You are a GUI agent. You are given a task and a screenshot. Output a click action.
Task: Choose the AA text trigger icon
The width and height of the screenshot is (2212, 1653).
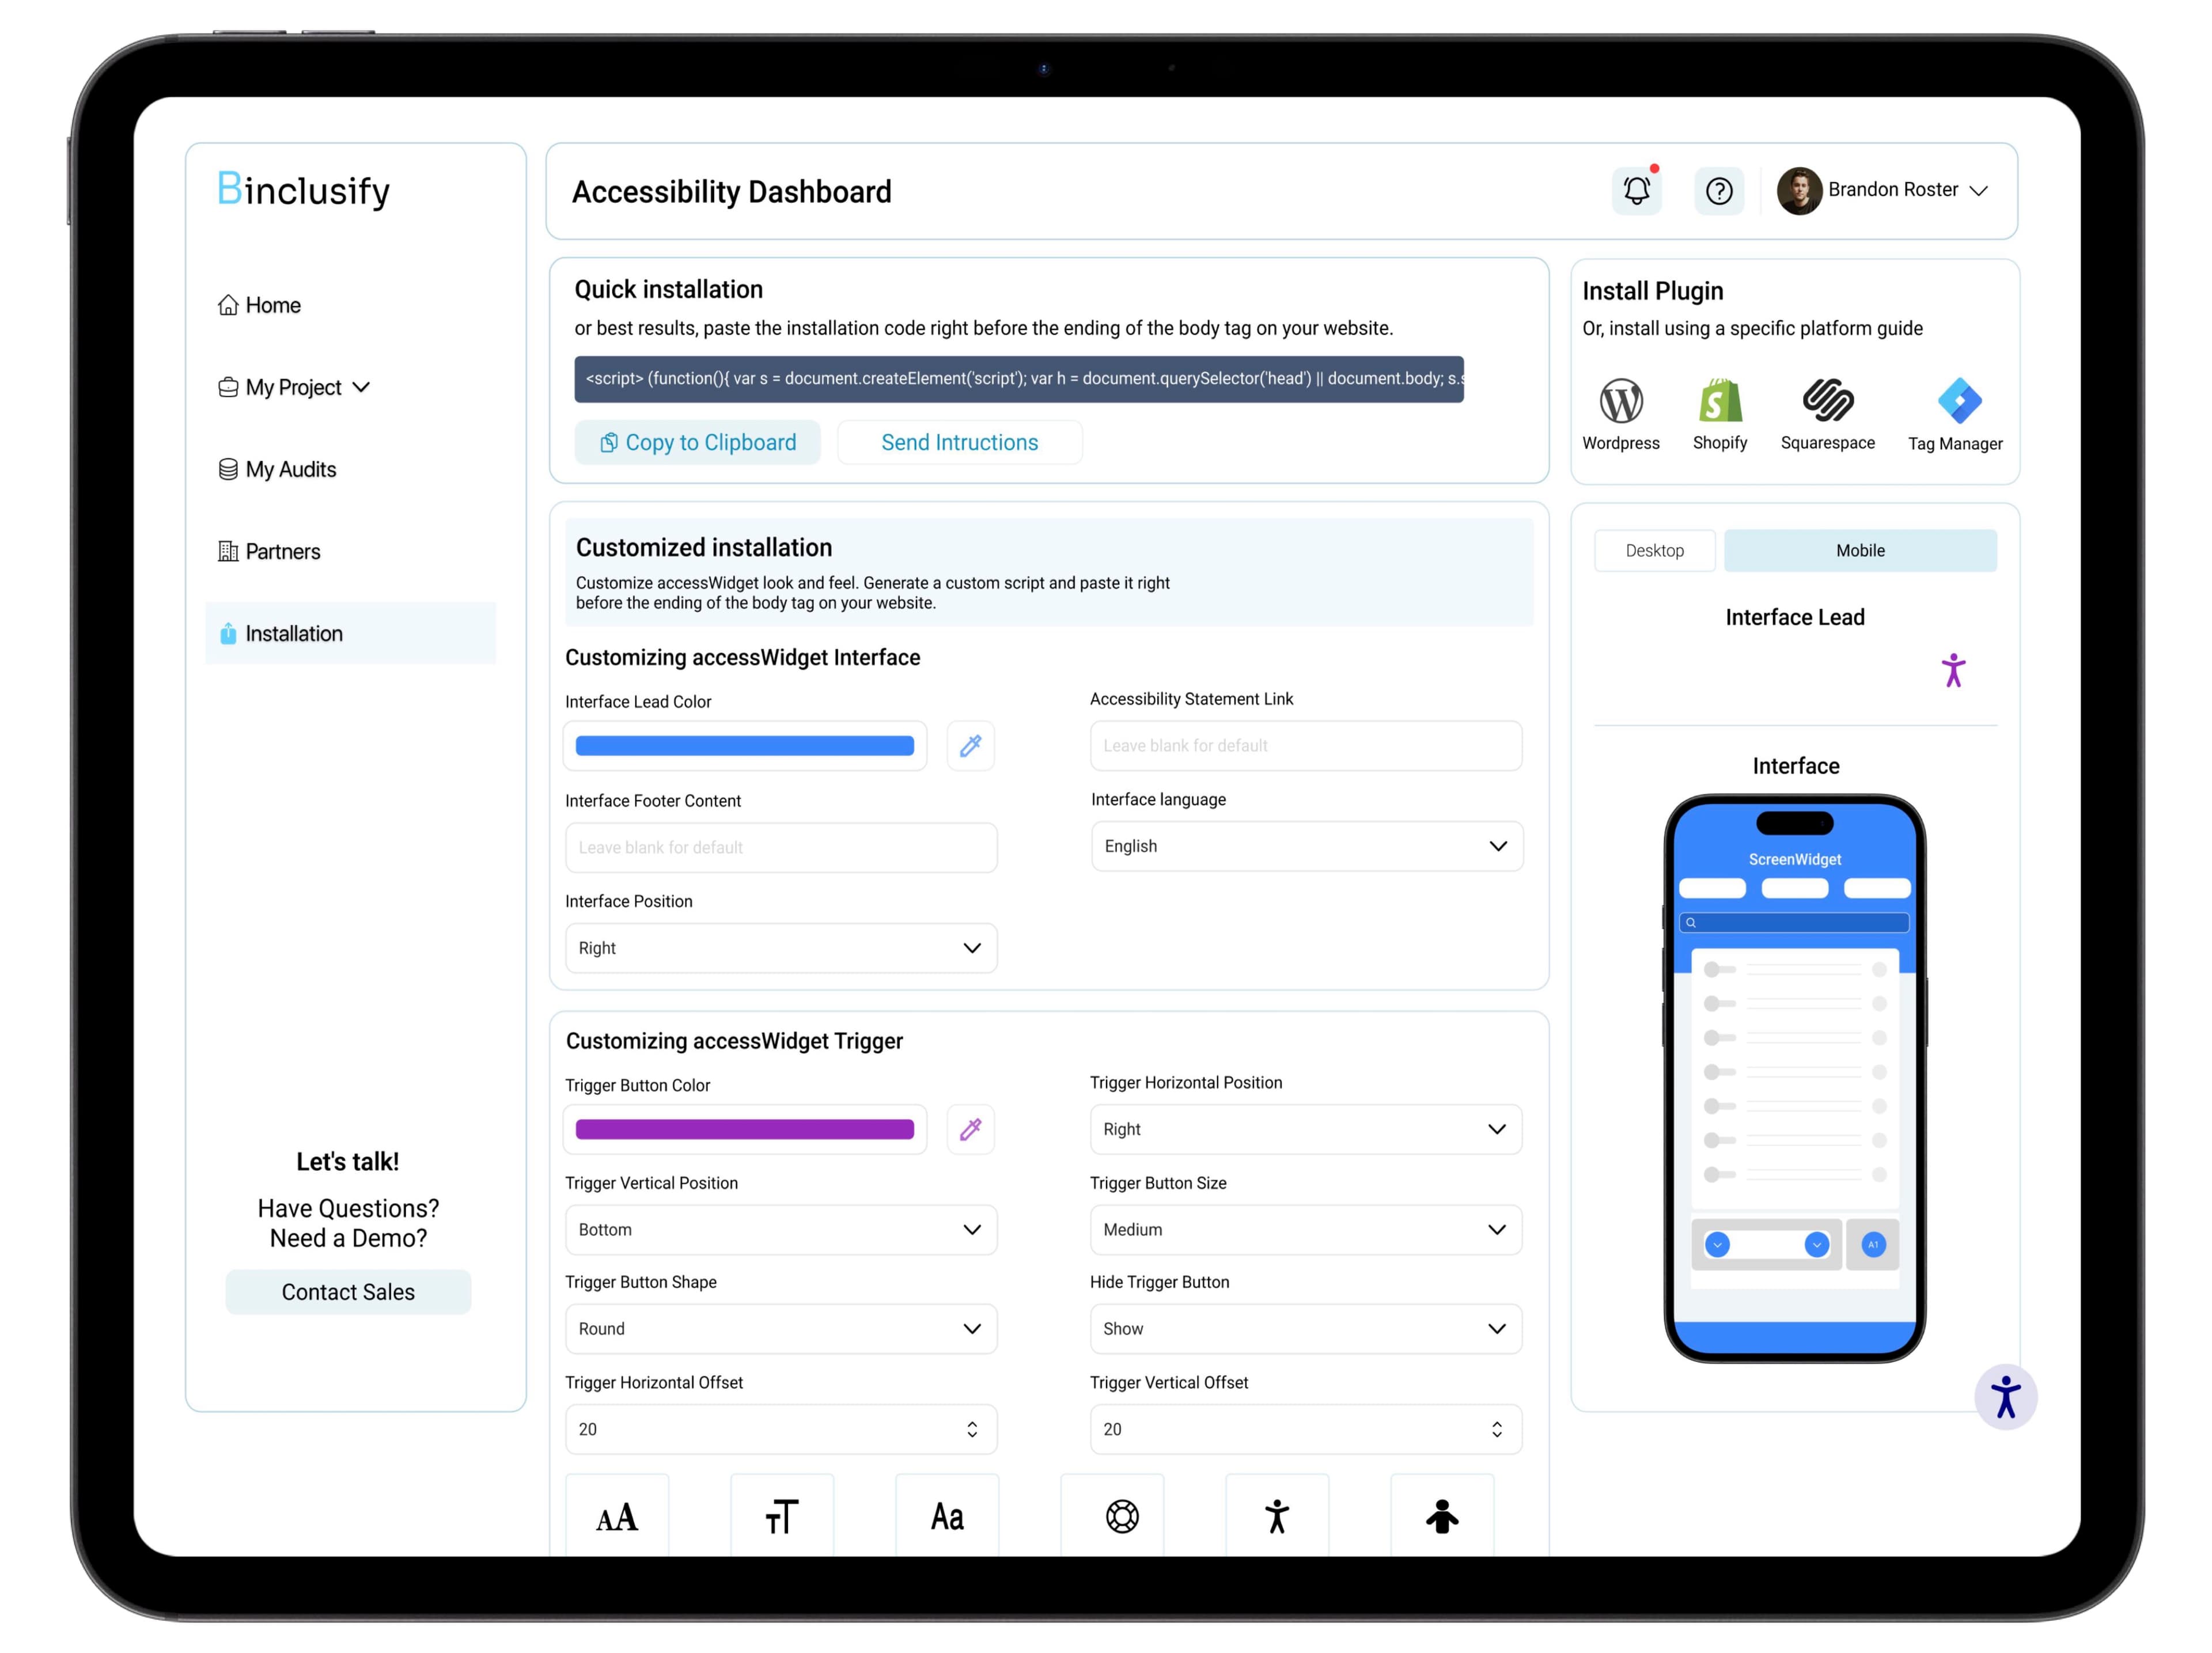click(617, 1516)
